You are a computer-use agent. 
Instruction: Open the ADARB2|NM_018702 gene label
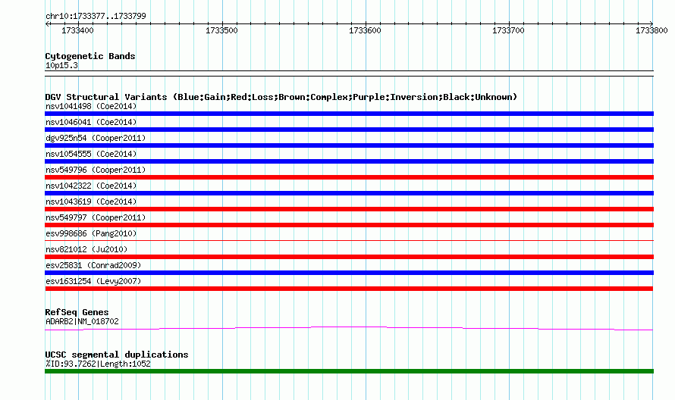[82, 321]
